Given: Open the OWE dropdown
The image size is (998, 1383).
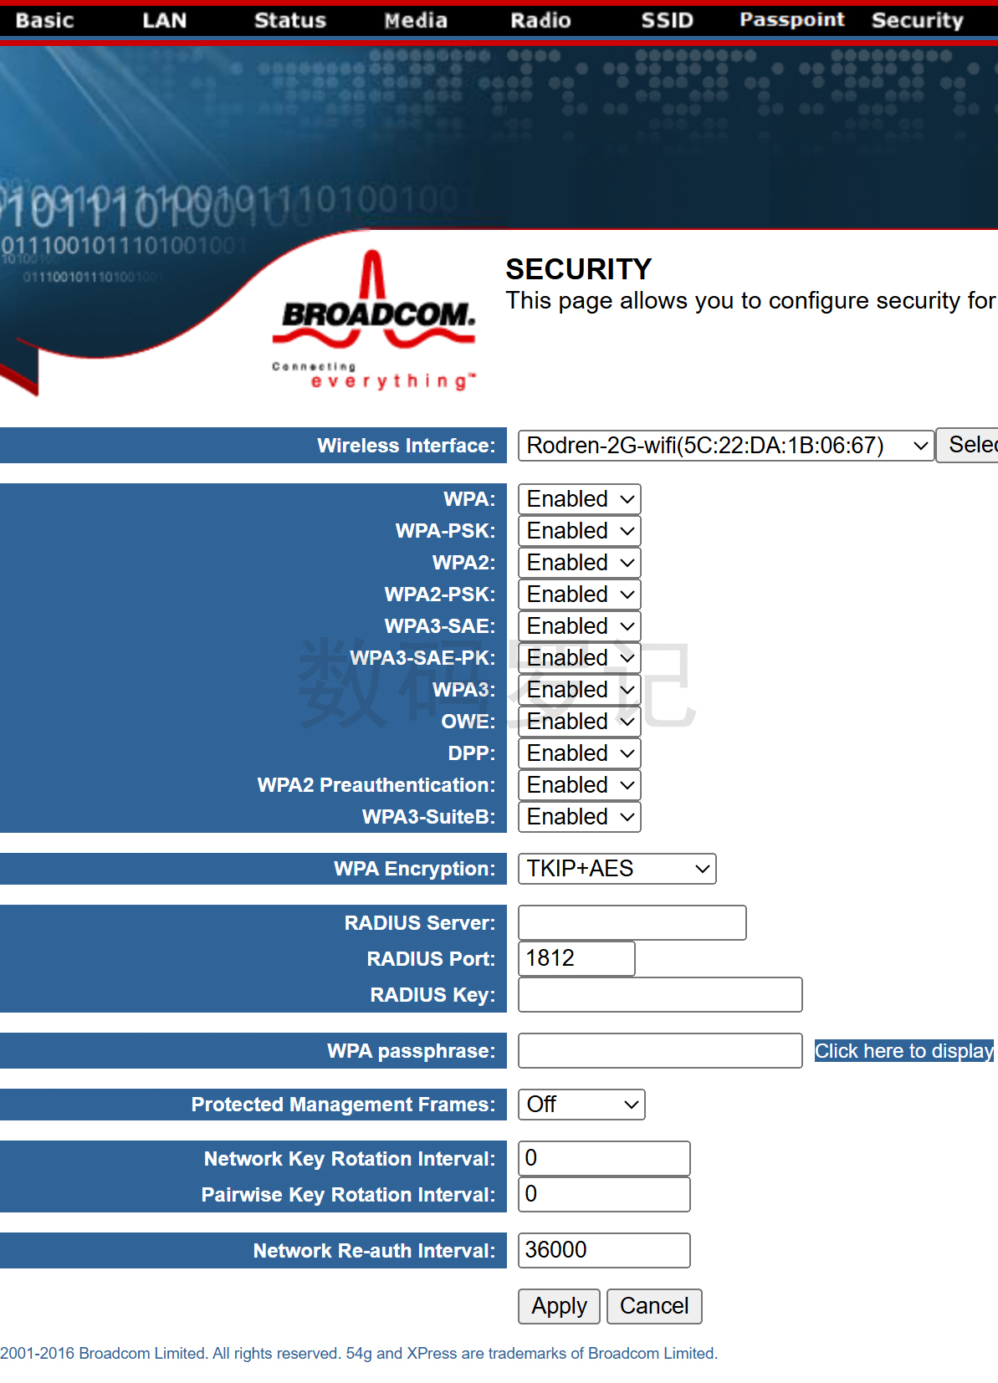Looking at the screenshot, I should (579, 722).
